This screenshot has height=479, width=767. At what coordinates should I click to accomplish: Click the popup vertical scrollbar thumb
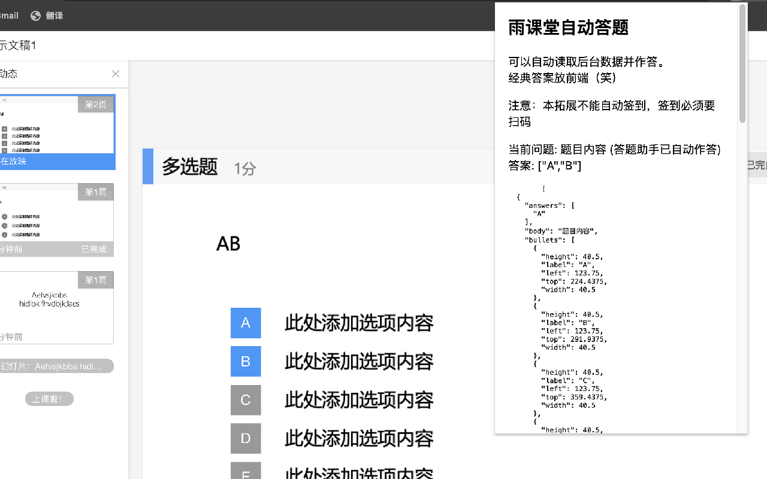(x=742, y=64)
